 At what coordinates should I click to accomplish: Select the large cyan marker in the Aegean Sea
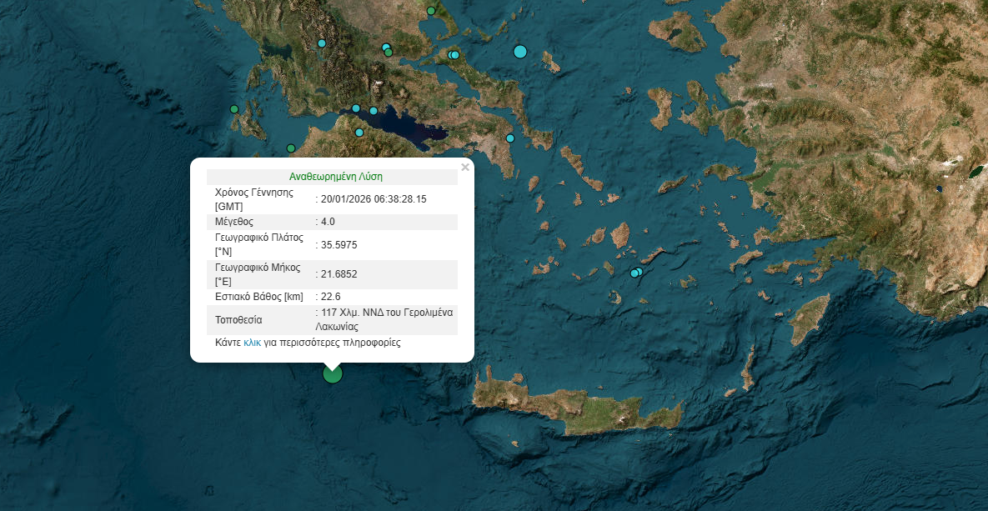click(x=520, y=52)
